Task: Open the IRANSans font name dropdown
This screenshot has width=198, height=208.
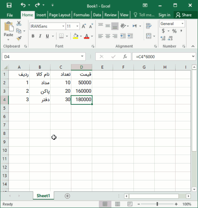Action: pos(63,26)
